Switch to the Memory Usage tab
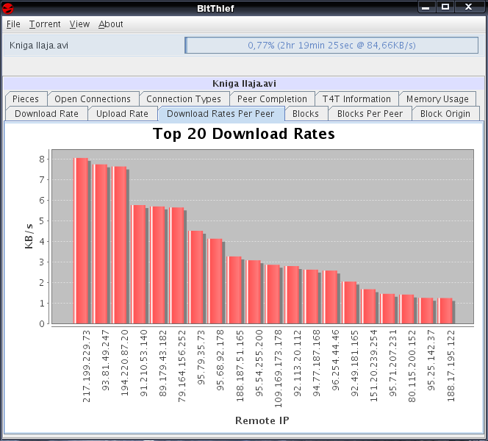 [437, 99]
